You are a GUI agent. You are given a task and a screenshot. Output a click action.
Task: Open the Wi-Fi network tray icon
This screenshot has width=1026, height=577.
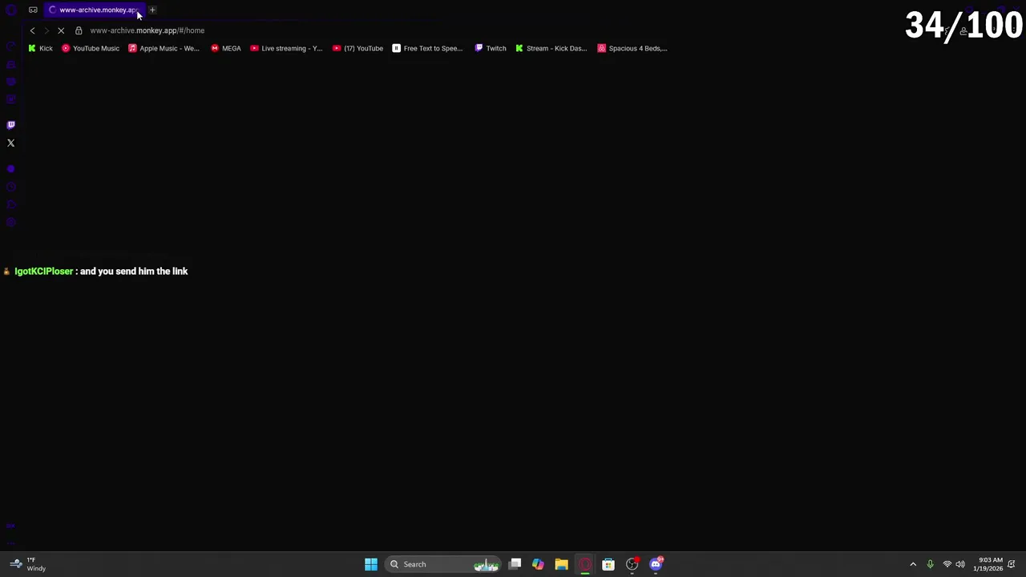pos(947,564)
